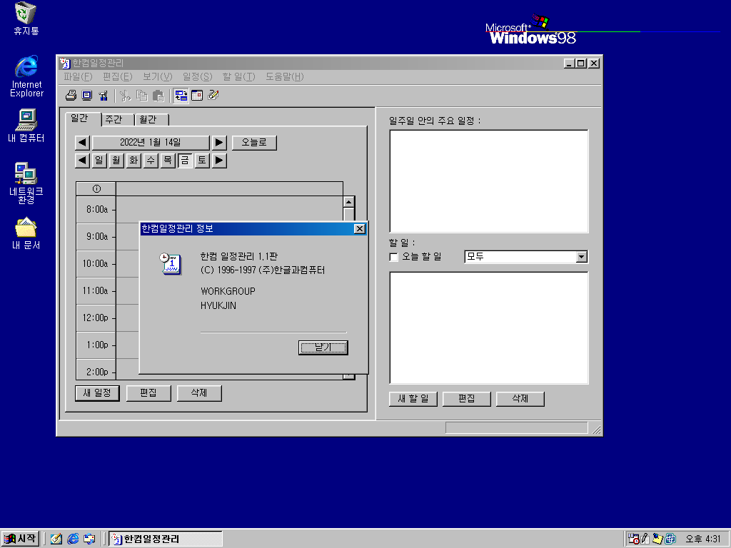Screen dimensions: 731x548
Task: Click the app icon in main title bar
Action: tap(65, 64)
